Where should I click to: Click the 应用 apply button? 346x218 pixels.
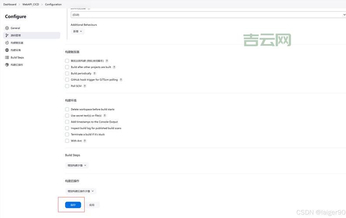pos(92,205)
